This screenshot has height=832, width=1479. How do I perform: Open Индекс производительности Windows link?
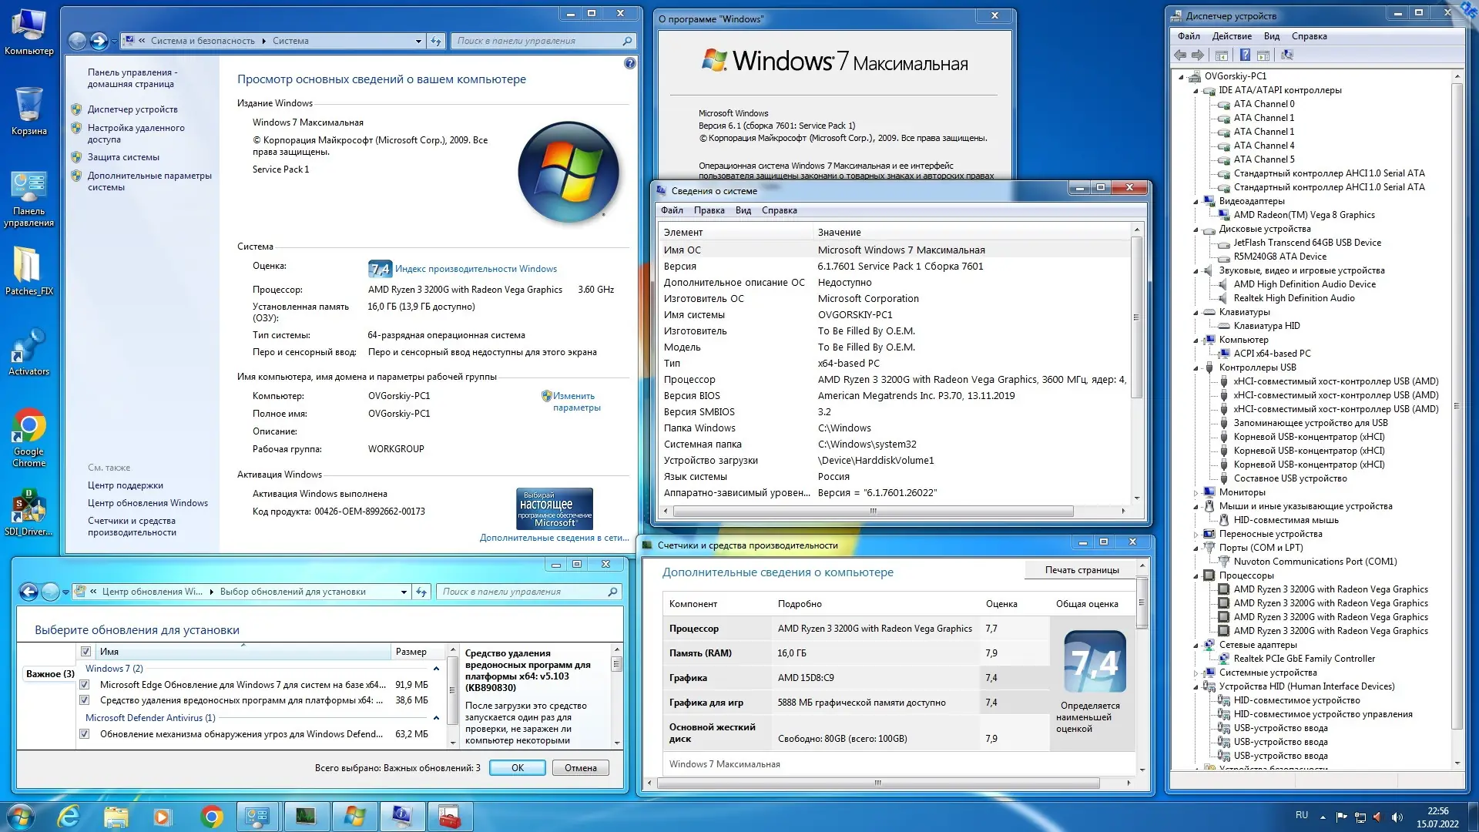(x=475, y=269)
